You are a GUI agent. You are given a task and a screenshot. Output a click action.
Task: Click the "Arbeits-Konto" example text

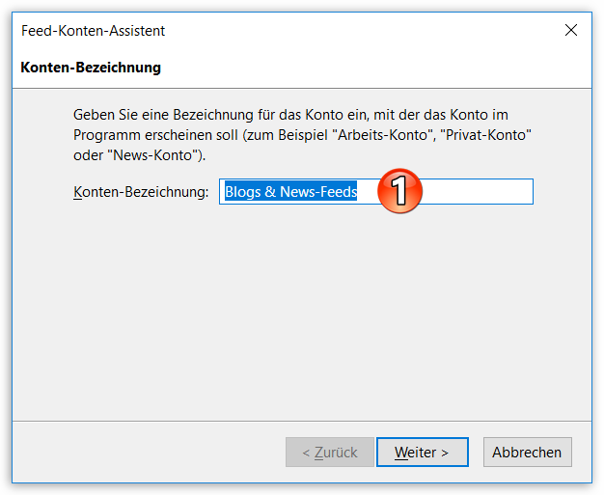click(x=384, y=135)
